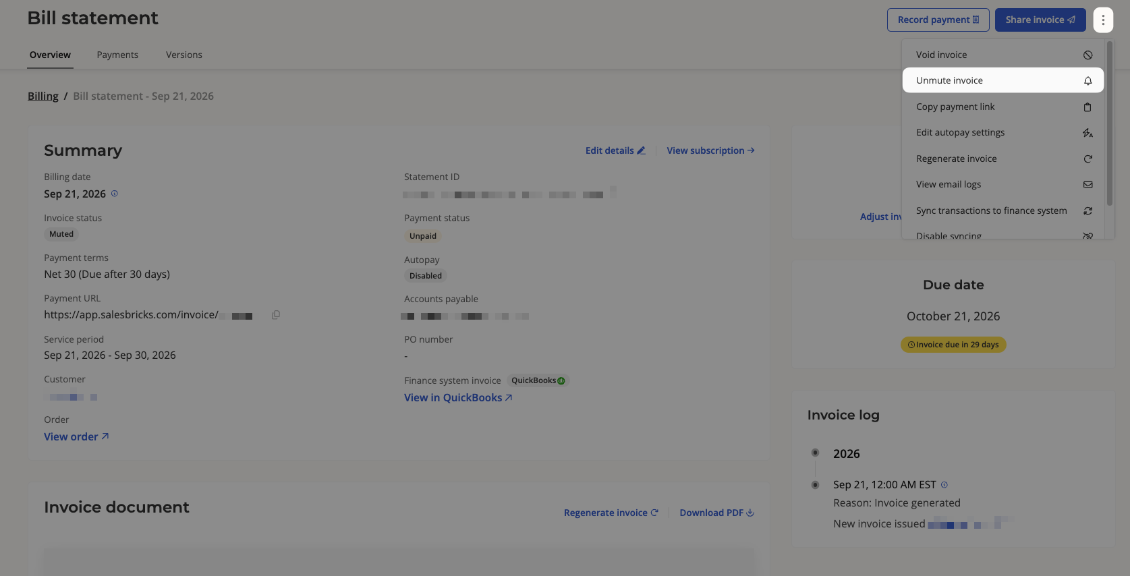Click the Unpaid payment status badge

[423, 236]
